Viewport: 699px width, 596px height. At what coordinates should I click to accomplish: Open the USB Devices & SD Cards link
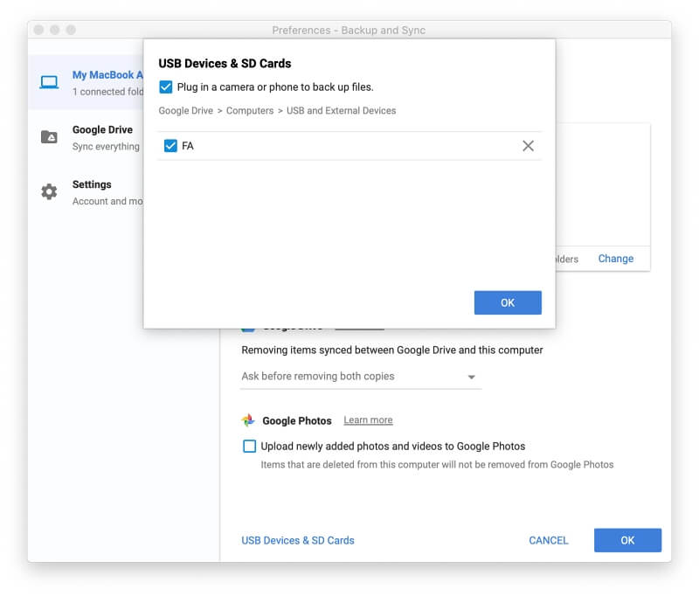tap(298, 540)
